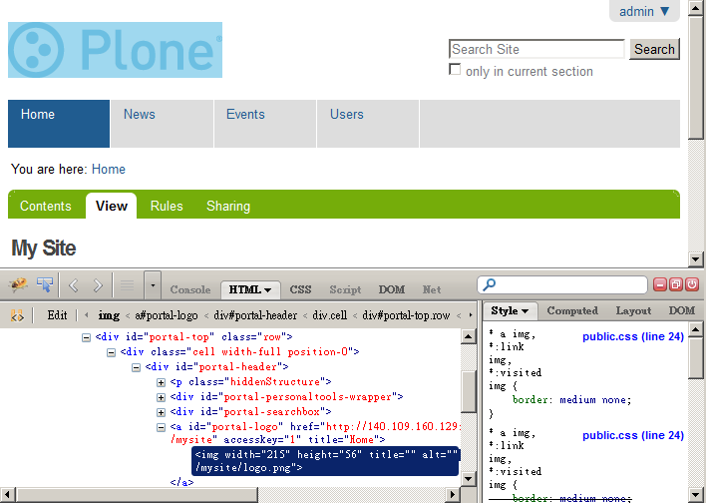Open the News navigation tab
The height and width of the screenshot is (503, 706).
click(x=163, y=124)
